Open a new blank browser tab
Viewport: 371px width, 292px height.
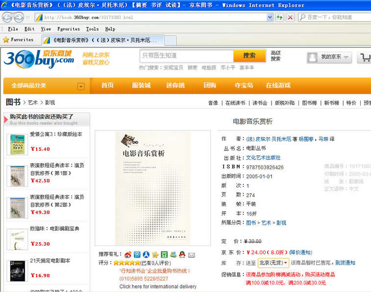point(171,40)
